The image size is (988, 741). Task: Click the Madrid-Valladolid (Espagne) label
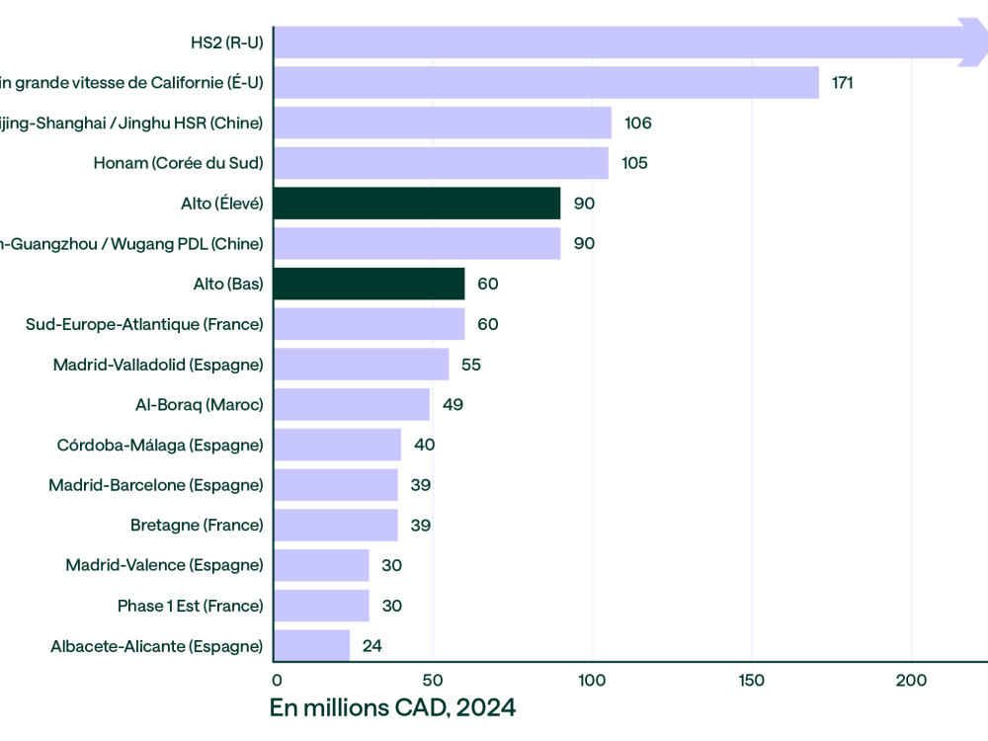click(x=158, y=365)
